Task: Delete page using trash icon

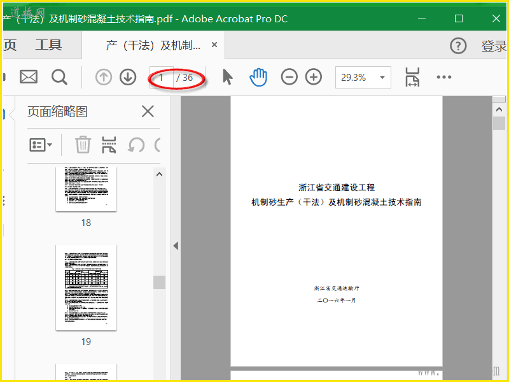Action: (x=83, y=145)
